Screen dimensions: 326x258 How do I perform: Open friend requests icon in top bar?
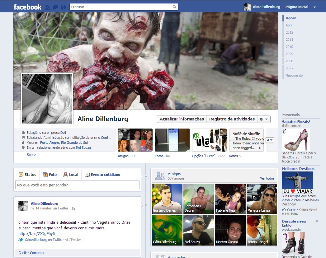[x=48, y=7]
